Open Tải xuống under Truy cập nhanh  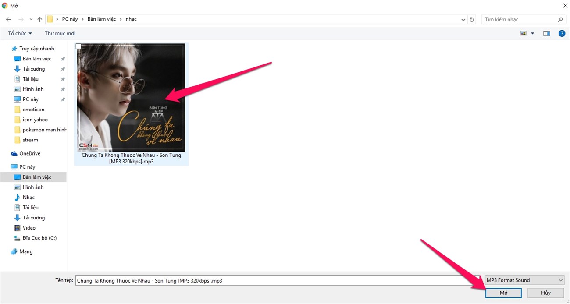pyautogui.click(x=34, y=69)
